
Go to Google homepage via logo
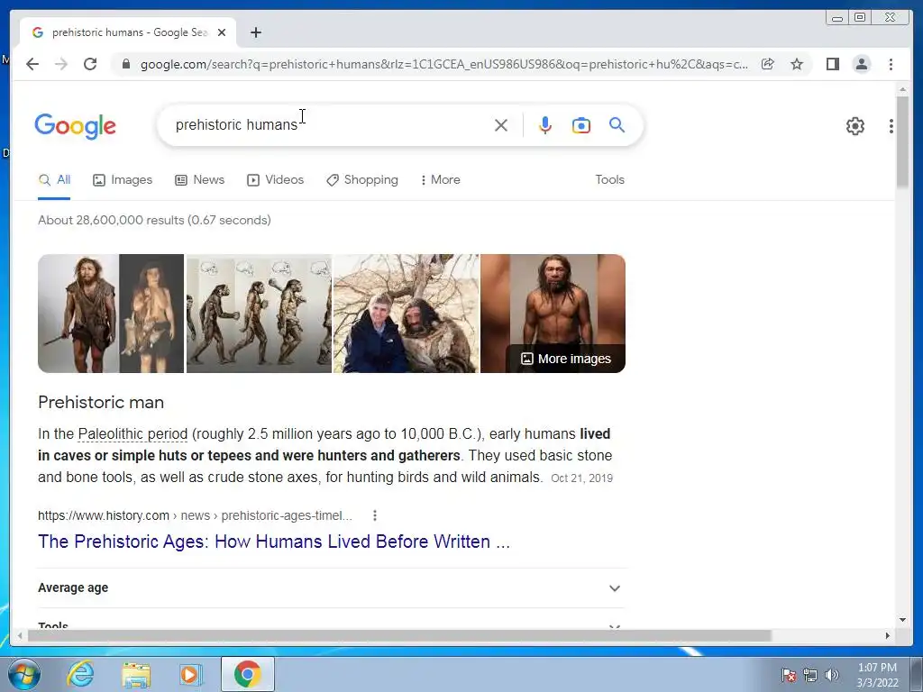click(x=76, y=126)
